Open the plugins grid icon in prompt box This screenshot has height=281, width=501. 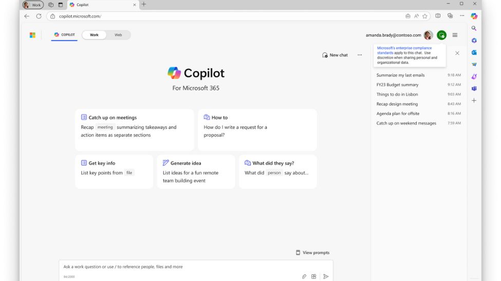click(x=314, y=276)
